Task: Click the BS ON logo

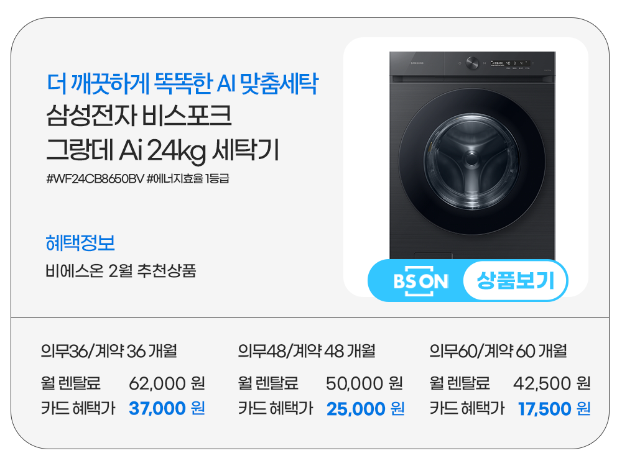Action: click(x=420, y=282)
